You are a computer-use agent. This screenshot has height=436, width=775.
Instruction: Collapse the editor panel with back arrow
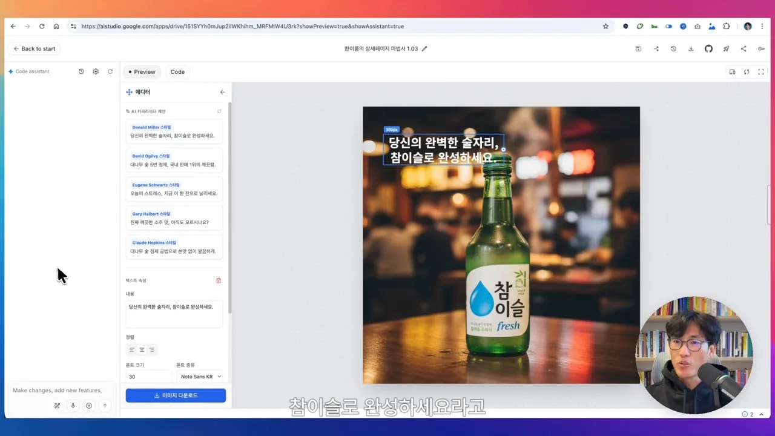pos(222,92)
